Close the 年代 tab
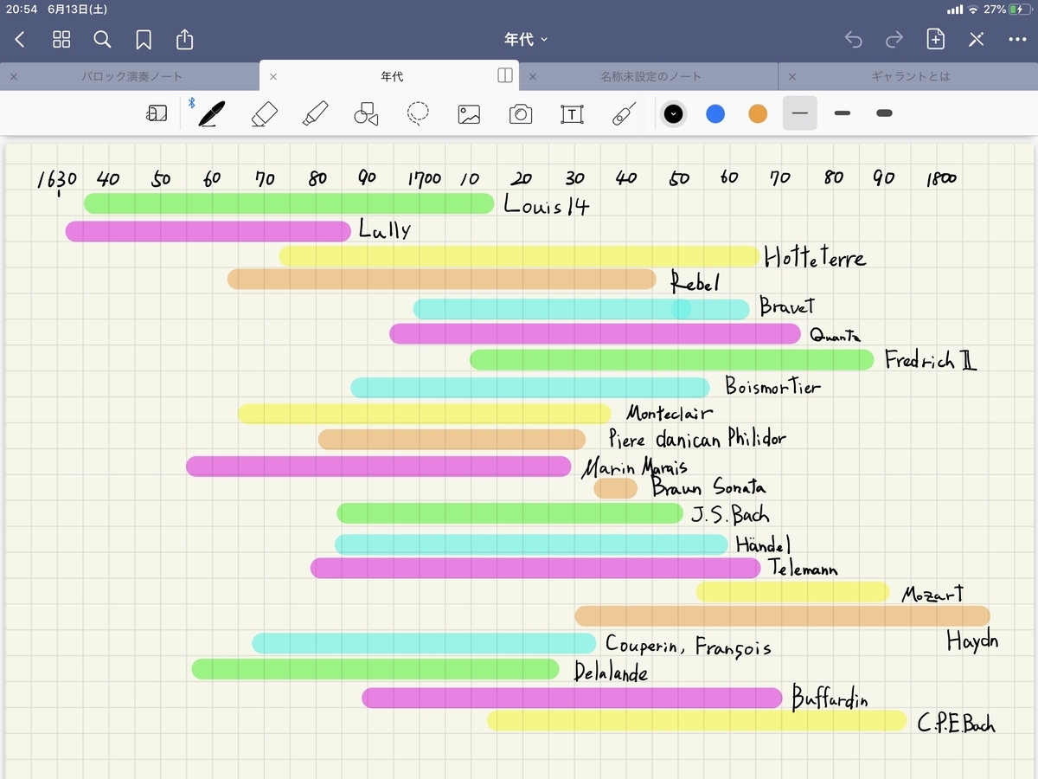 pyautogui.click(x=272, y=76)
